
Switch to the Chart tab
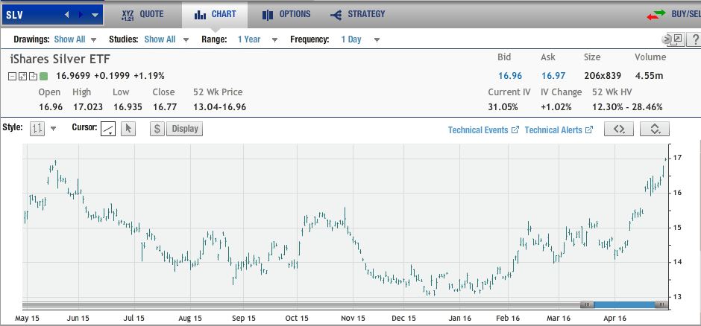tap(215, 14)
